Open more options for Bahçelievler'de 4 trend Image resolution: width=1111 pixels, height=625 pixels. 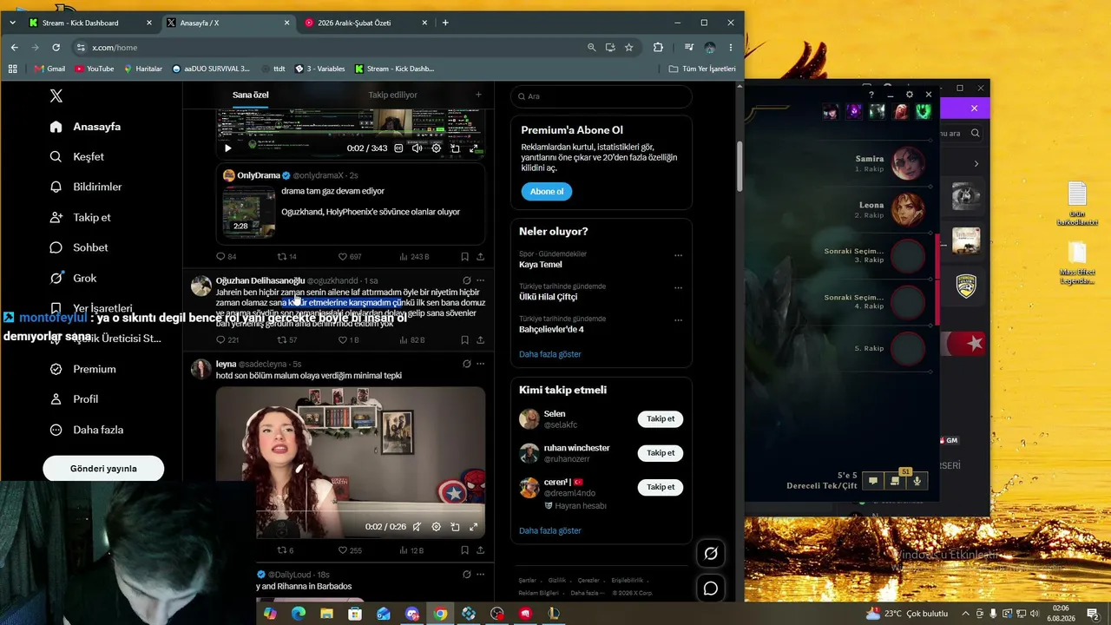[x=678, y=320]
